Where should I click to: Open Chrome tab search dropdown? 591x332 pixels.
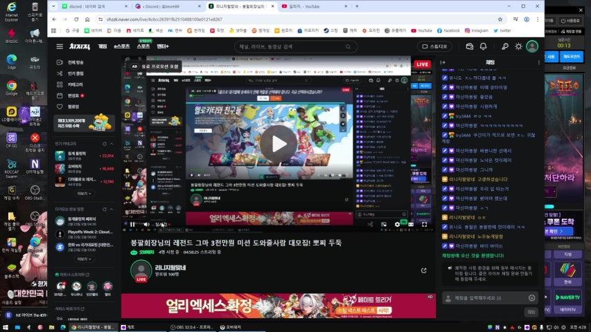53,6
